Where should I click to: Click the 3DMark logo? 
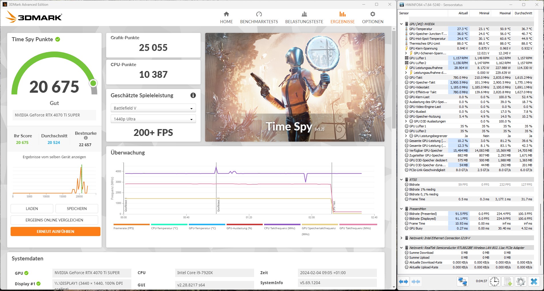coord(34,17)
